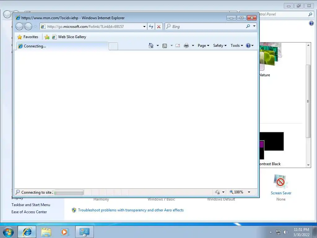This screenshot has height=238, width=317.
Task: Click the volume speaker tray icon
Action: (286, 232)
